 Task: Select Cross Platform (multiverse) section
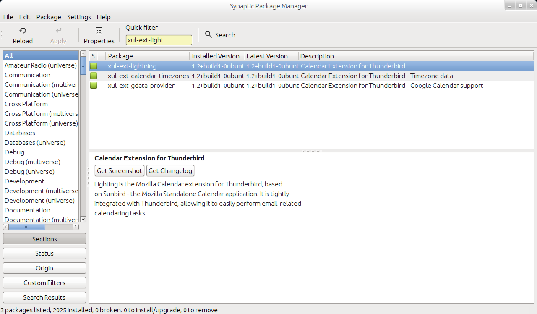(41, 114)
